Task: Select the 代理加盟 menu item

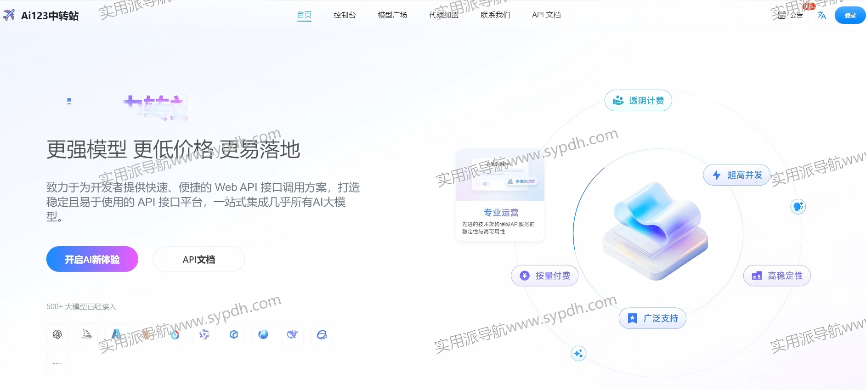Action: [x=444, y=15]
